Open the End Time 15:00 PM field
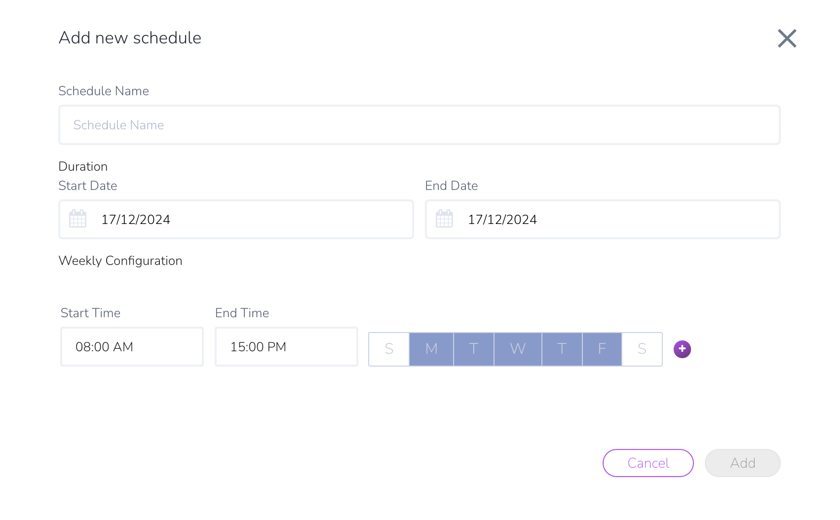Image resolution: width=840 pixels, height=520 pixels. [x=286, y=347]
